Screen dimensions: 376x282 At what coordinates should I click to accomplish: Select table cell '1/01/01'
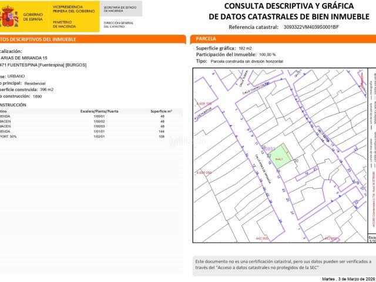click(99, 132)
